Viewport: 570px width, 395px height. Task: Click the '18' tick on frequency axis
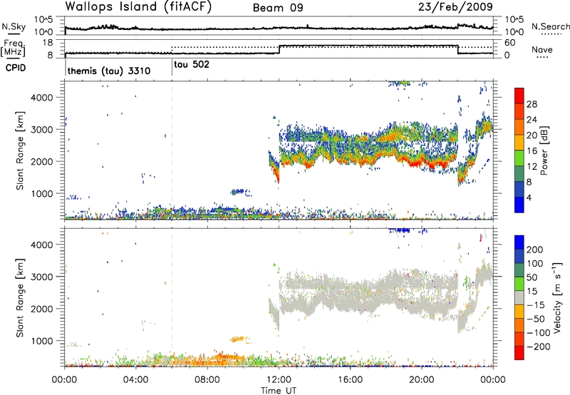(48, 43)
